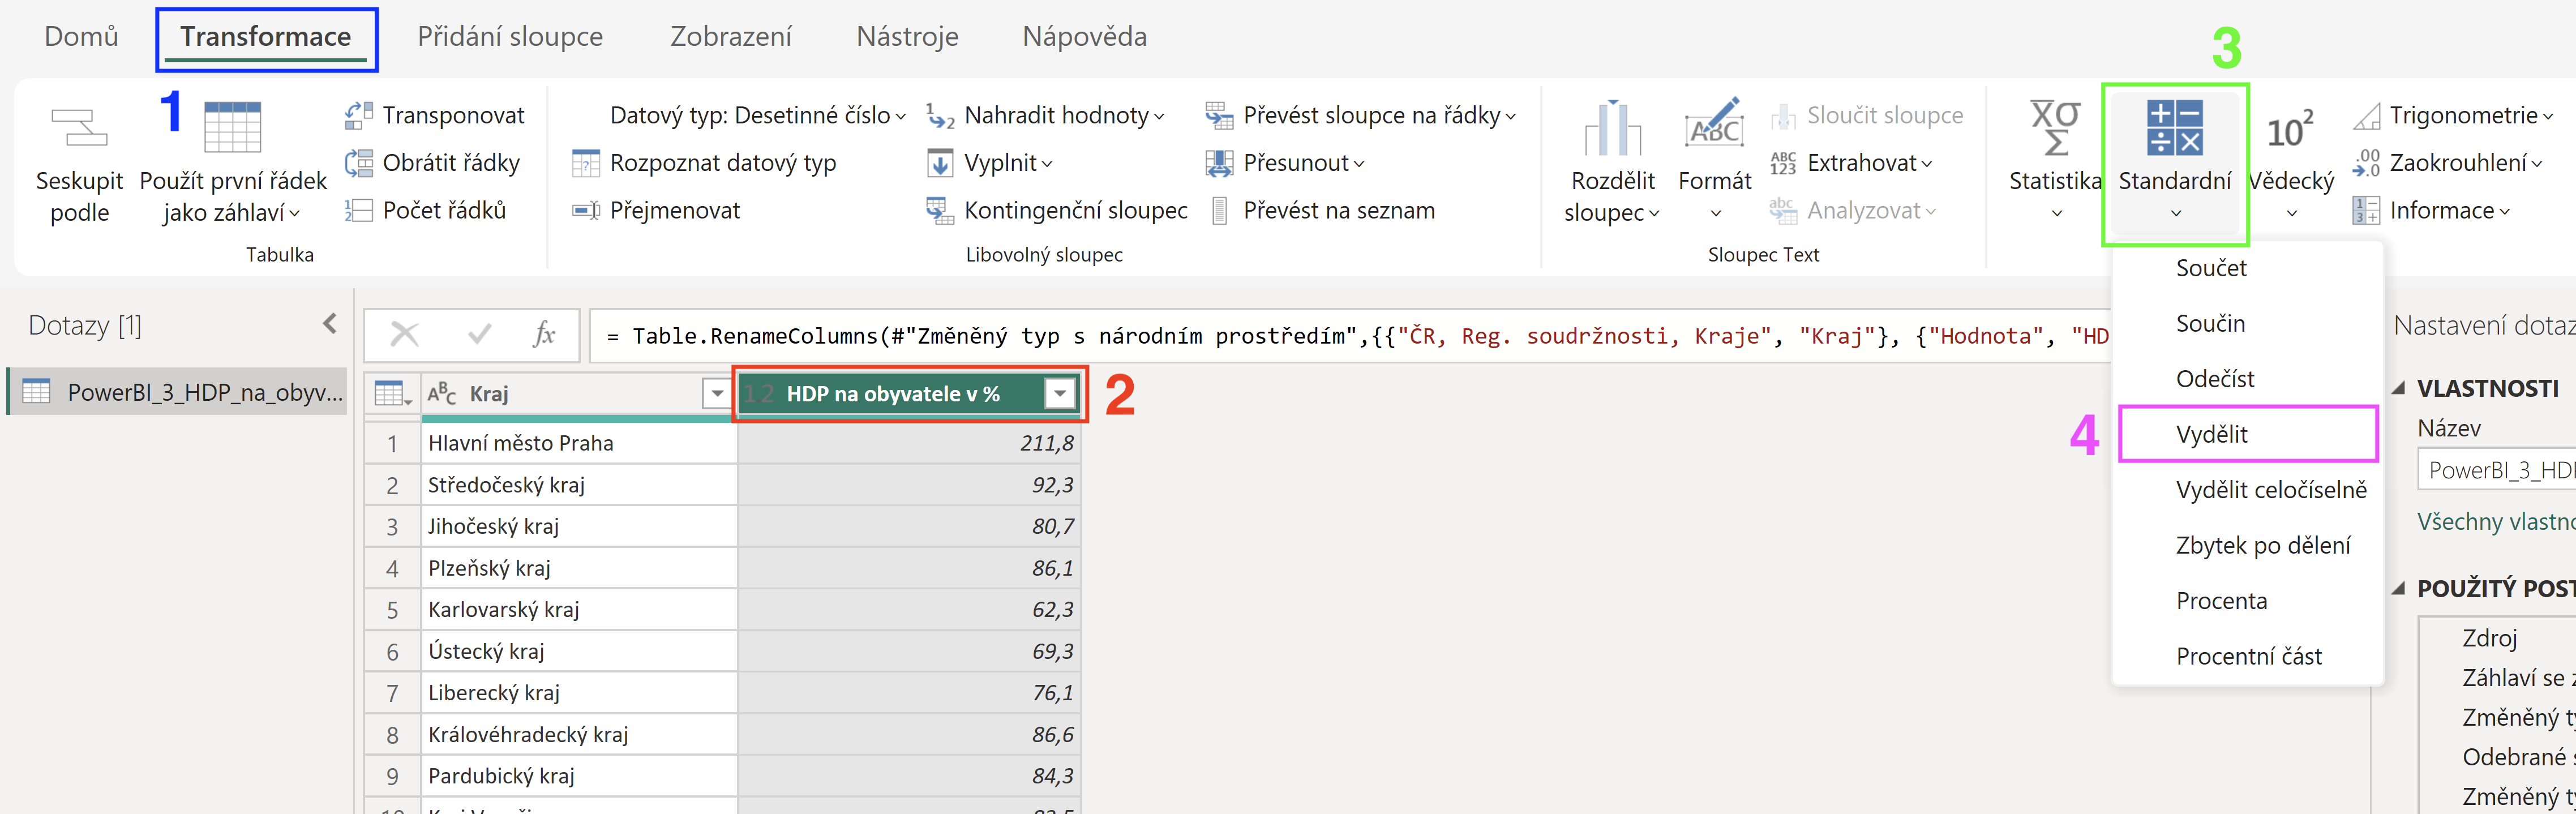Image resolution: width=2576 pixels, height=814 pixels.
Task: Click the fx formula icon
Action: [x=543, y=334]
